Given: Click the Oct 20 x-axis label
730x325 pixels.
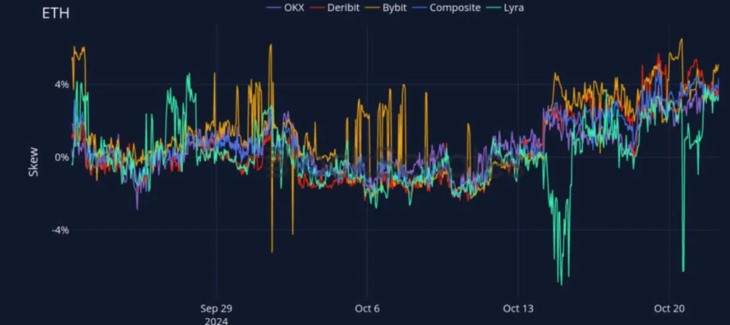Looking at the screenshot, I should pyautogui.click(x=669, y=309).
